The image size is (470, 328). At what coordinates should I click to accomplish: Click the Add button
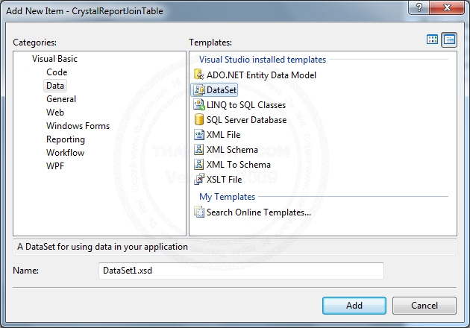(x=354, y=306)
